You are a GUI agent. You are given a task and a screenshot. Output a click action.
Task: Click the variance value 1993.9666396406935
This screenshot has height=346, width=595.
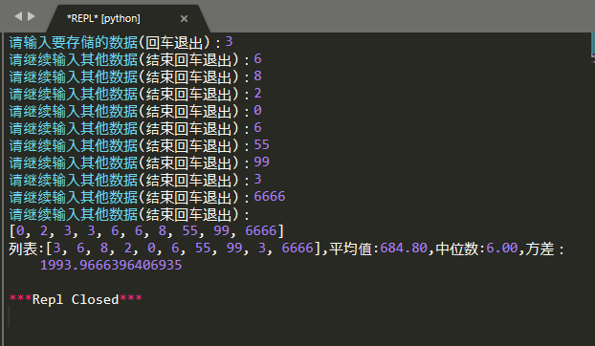point(111,265)
